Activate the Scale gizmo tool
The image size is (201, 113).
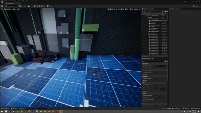pyautogui.click(x=114, y=9)
